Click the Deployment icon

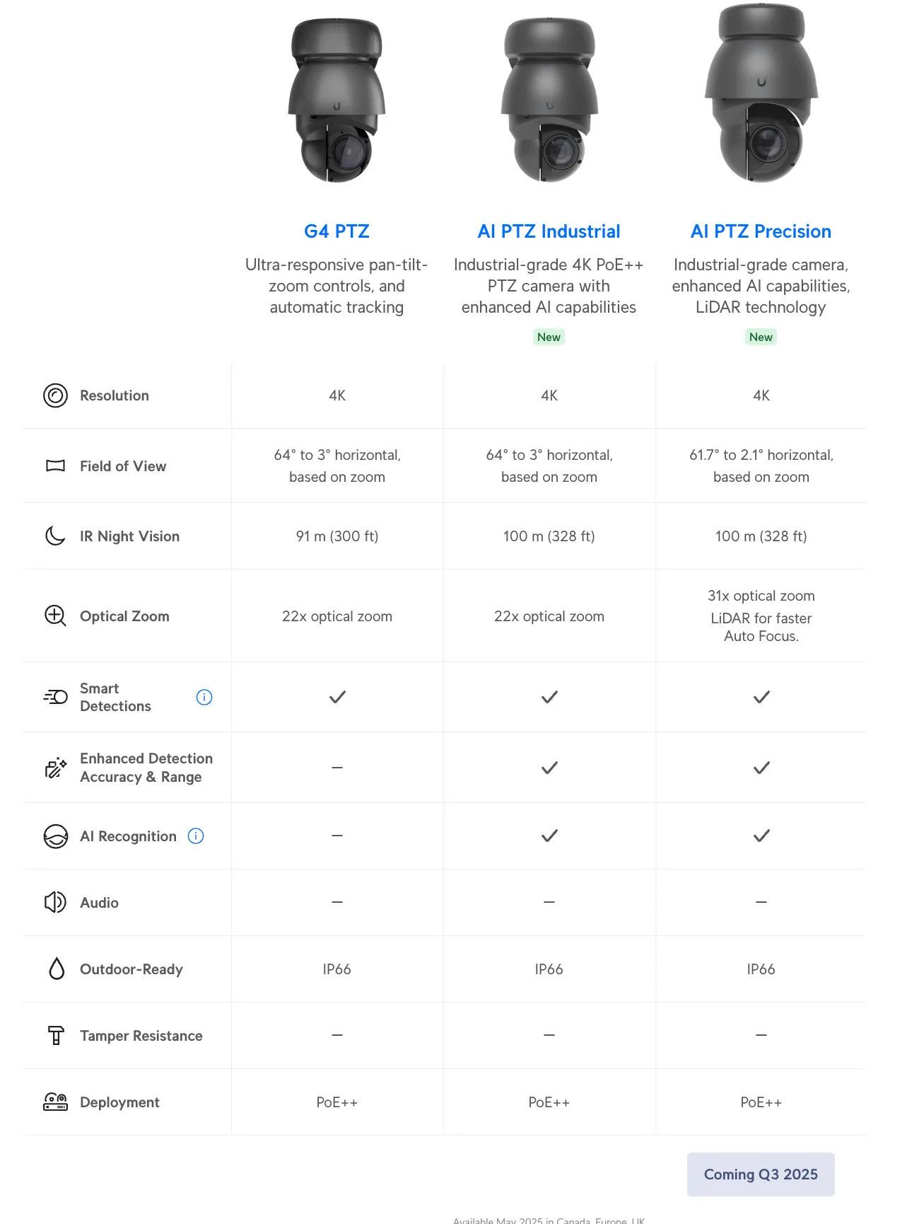[56, 1102]
